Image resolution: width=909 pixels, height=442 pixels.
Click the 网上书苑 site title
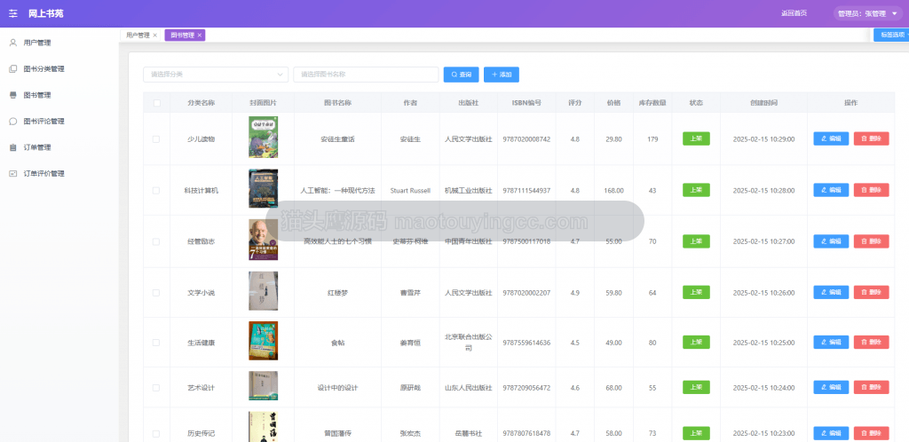(46, 13)
